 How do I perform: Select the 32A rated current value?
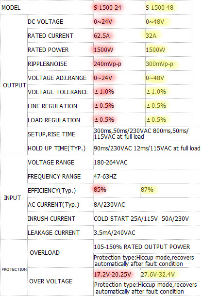(151, 36)
